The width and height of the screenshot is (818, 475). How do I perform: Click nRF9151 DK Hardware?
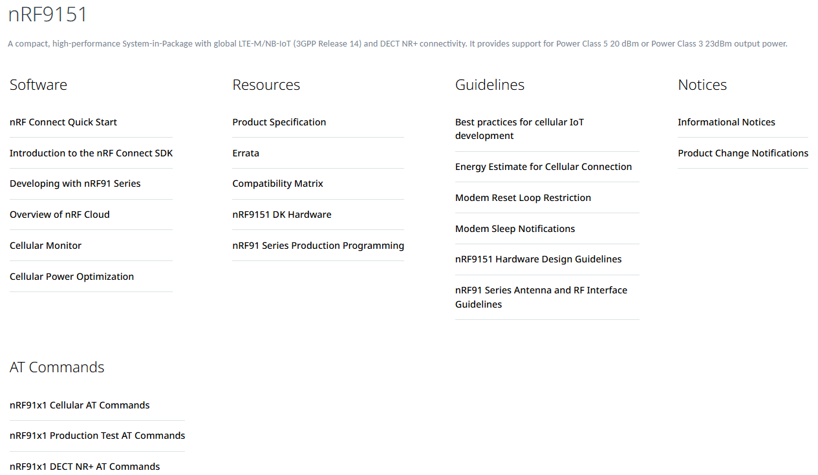pos(281,215)
